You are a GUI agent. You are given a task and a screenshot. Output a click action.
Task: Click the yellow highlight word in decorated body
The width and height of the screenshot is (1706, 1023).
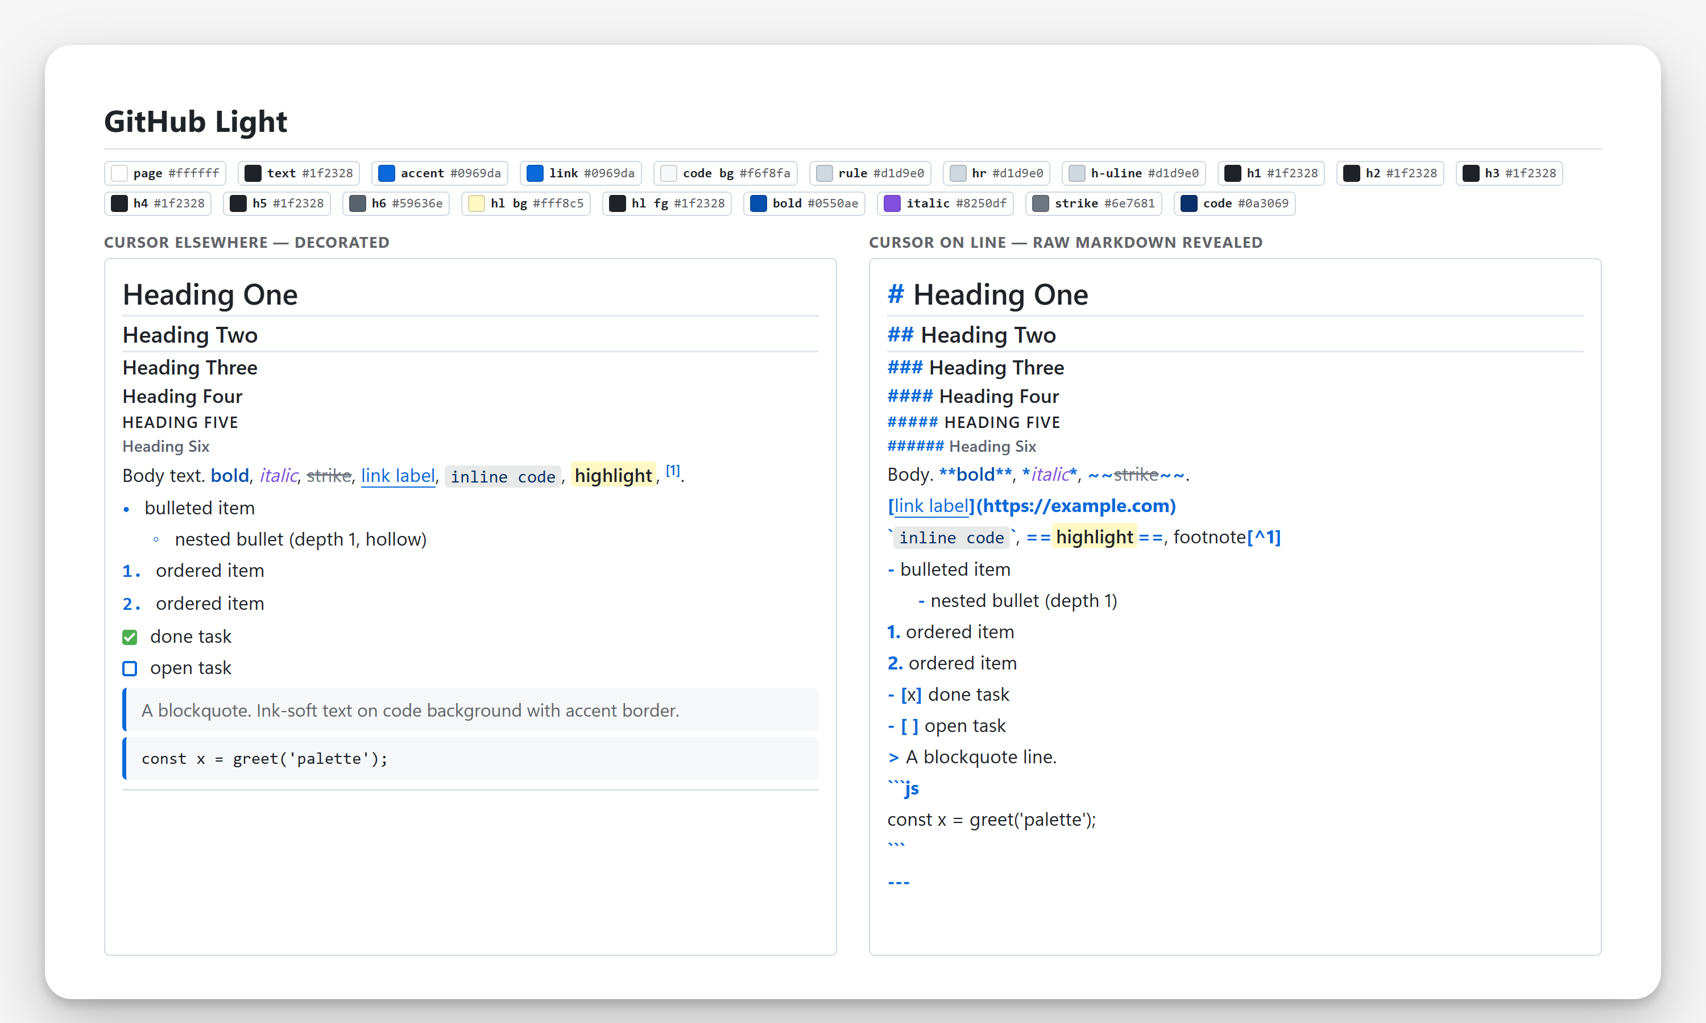tap(614, 476)
